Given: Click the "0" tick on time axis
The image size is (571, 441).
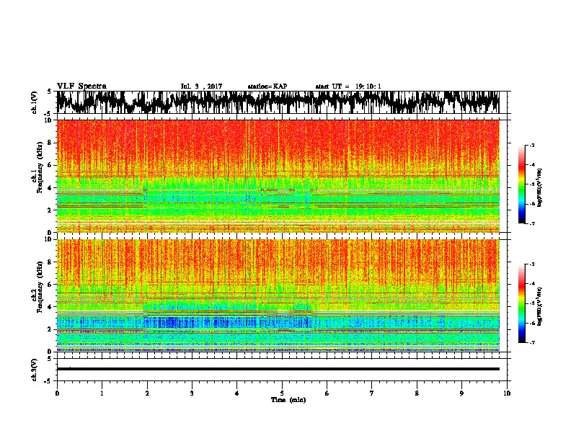Looking at the screenshot, I should [x=57, y=393].
